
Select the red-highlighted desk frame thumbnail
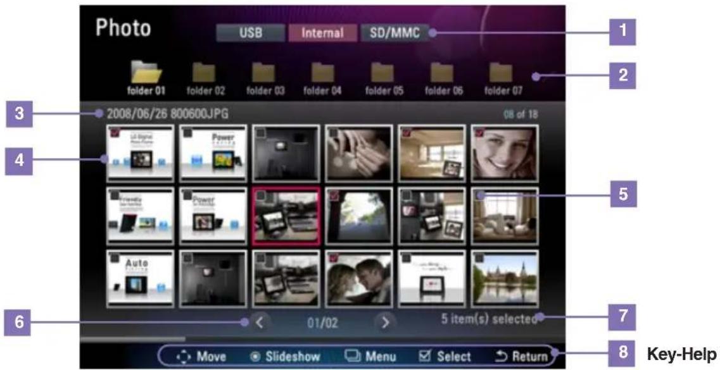[x=286, y=216]
